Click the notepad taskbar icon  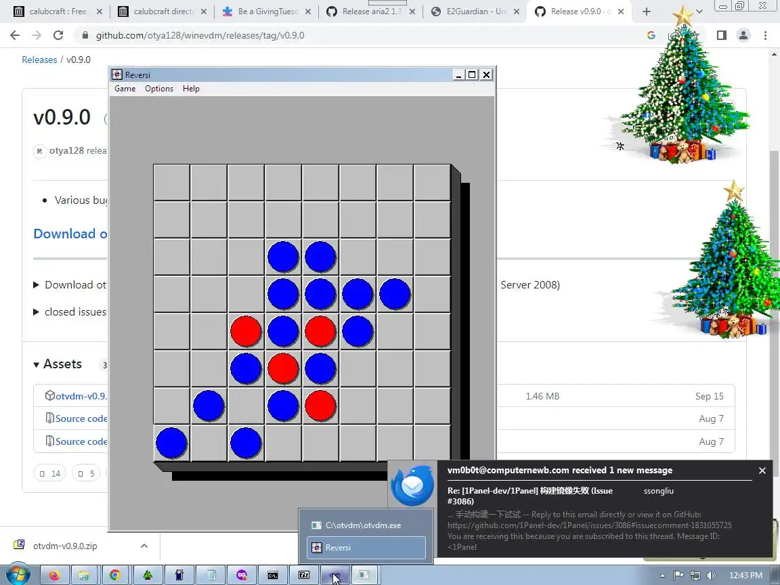tap(211, 575)
